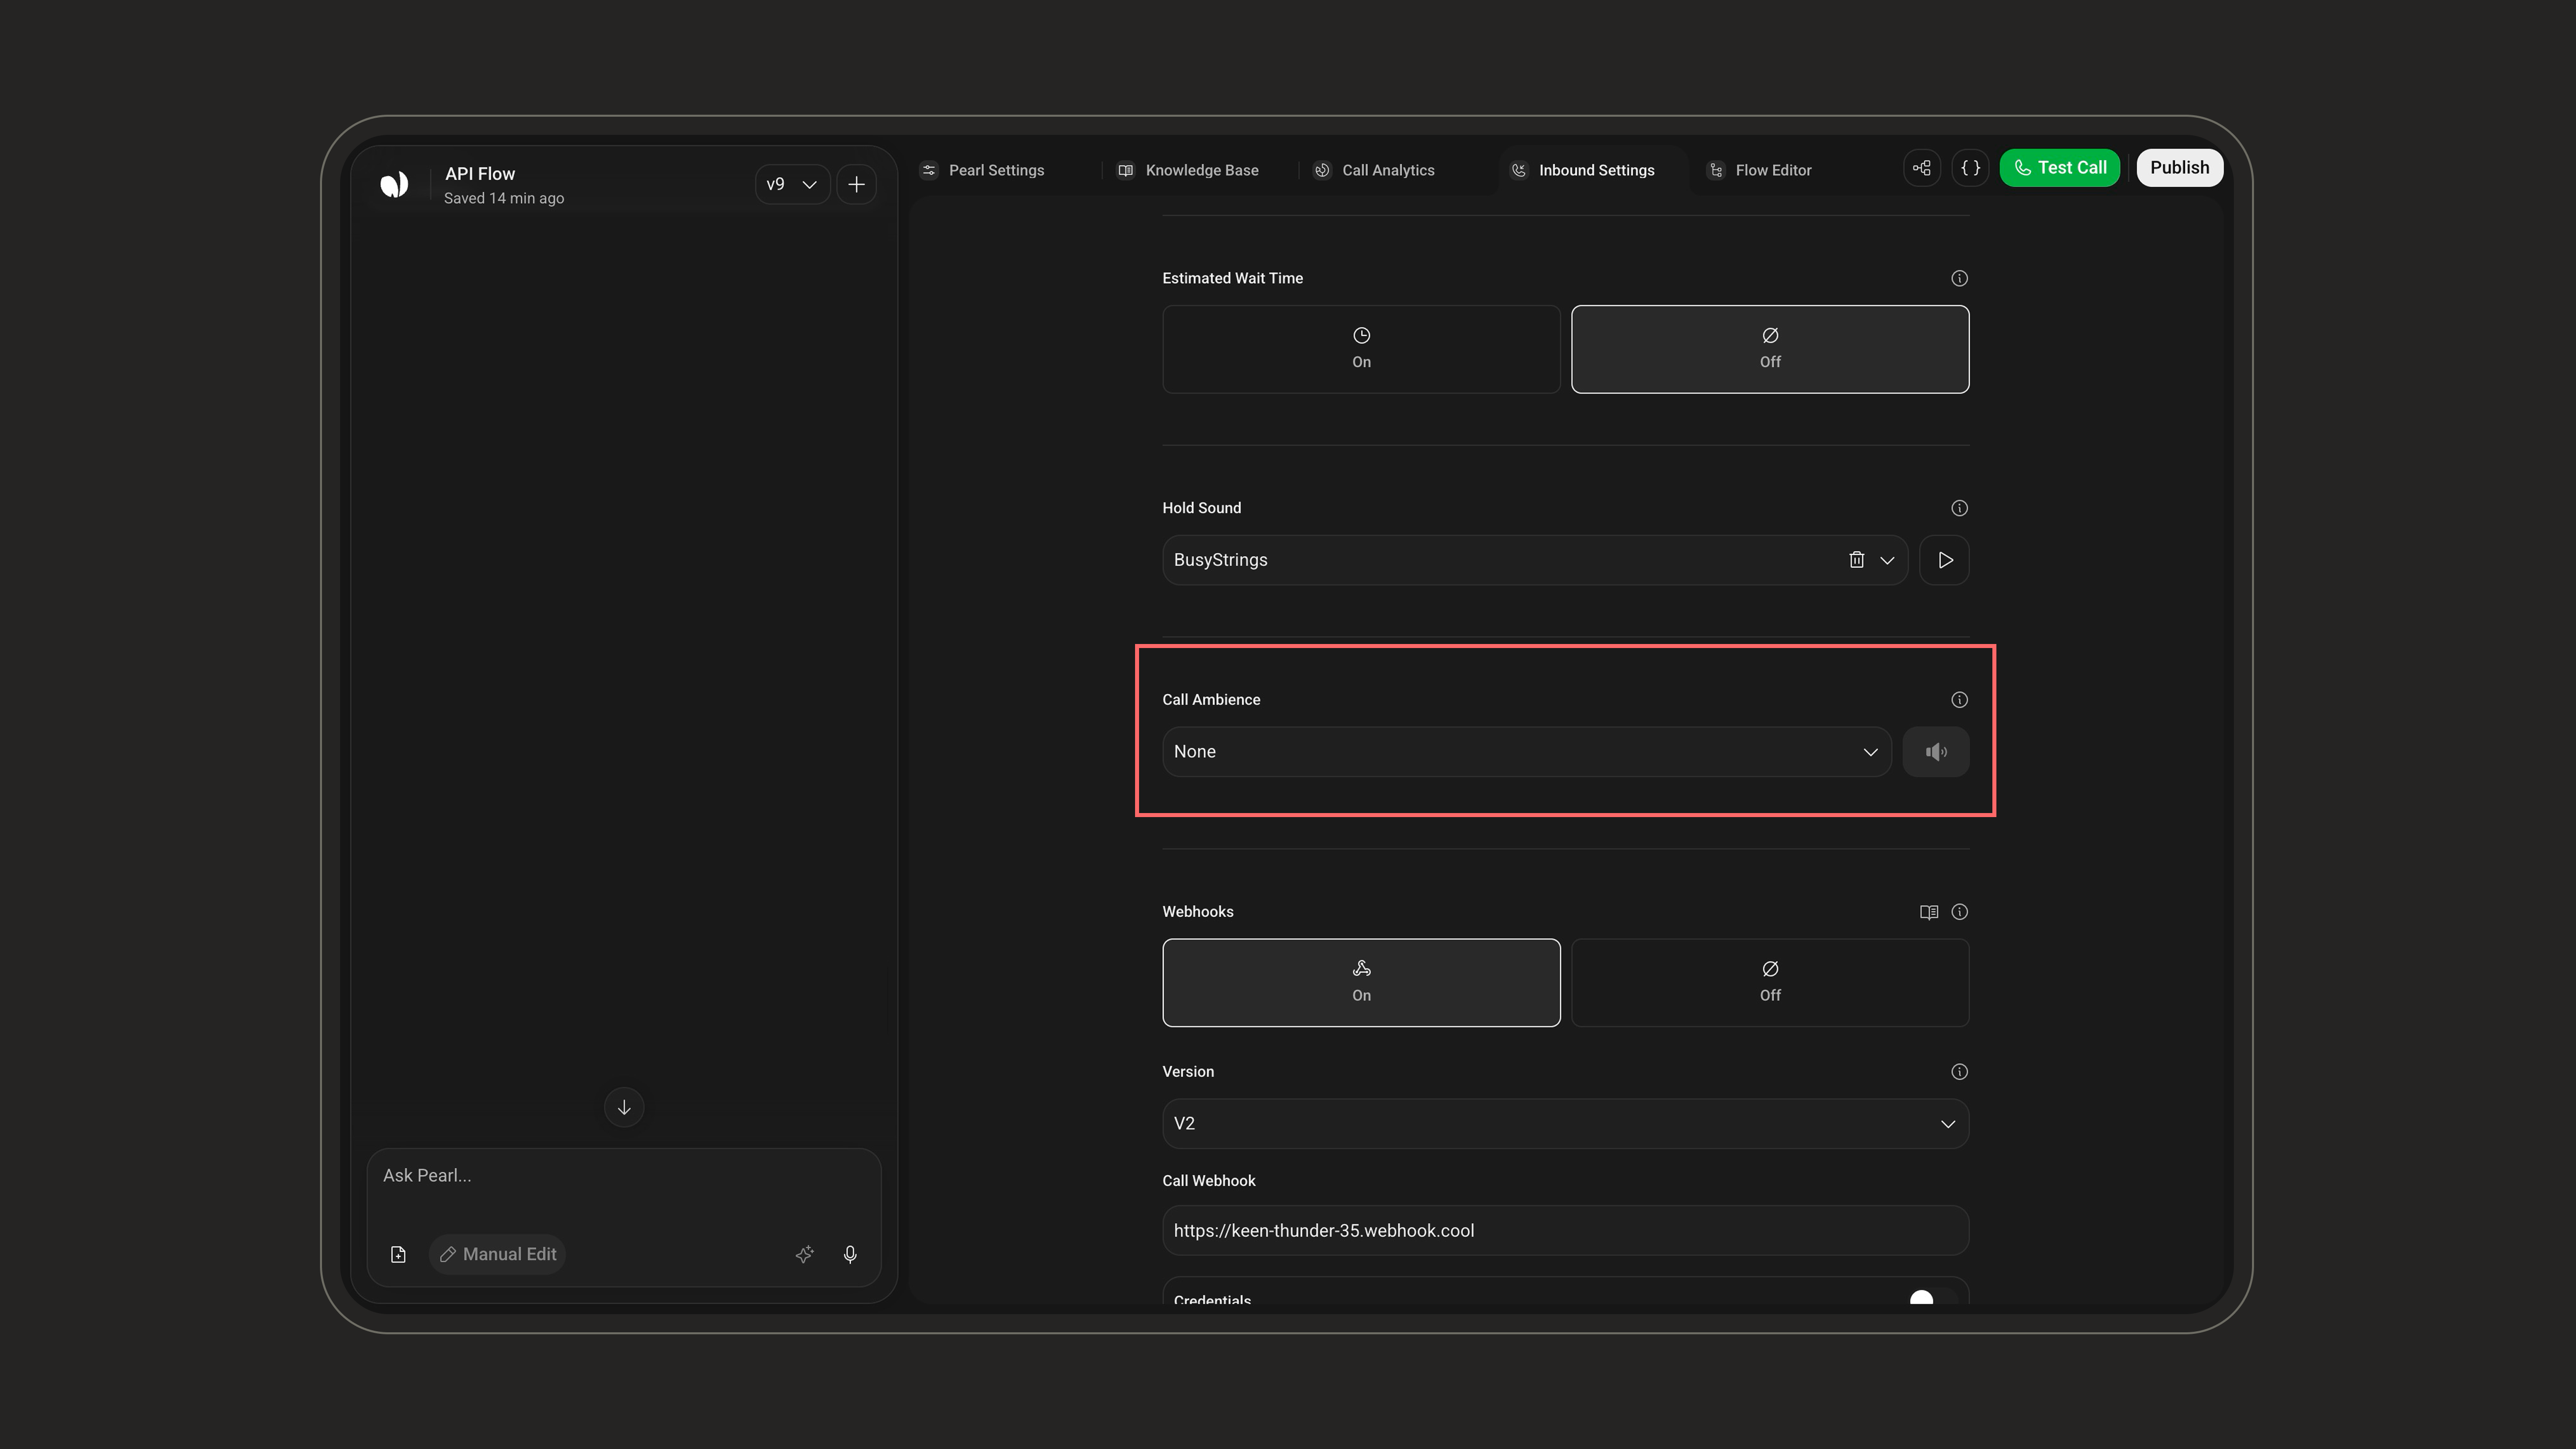Image resolution: width=2576 pixels, height=1449 pixels.
Task: Show Version info icon
Action: [1959, 1072]
